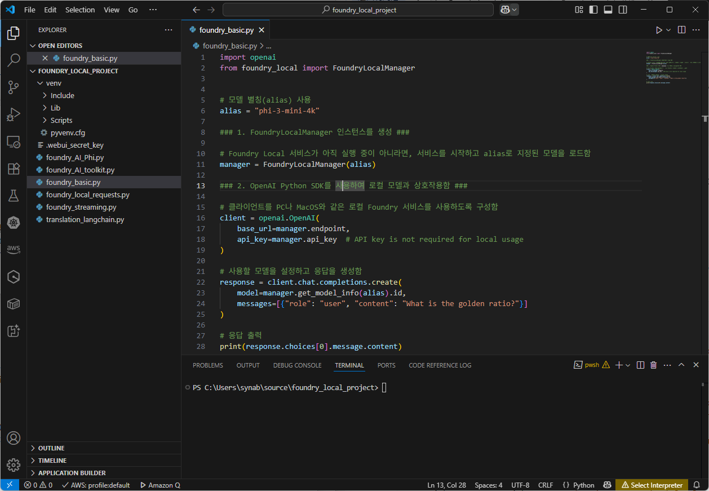Open the View menu
This screenshot has width=709, height=491.
click(112, 10)
